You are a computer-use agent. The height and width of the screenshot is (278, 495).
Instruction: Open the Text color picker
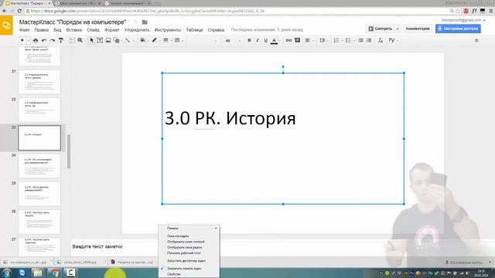click(274, 41)
